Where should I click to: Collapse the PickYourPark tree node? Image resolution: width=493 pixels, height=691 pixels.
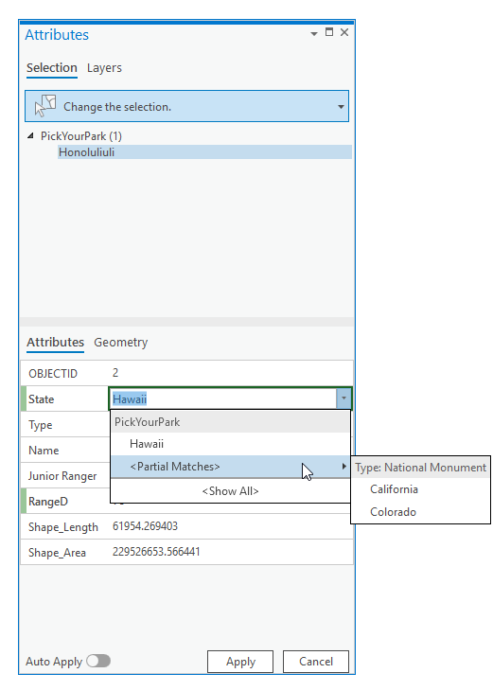(30, 136)
